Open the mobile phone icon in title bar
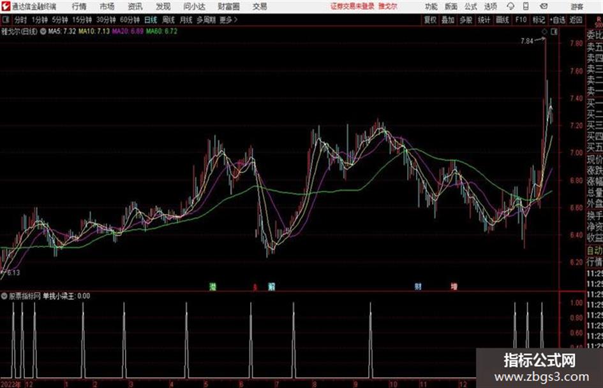Viewport: 603px width, 388px height. tap(526, 6)
